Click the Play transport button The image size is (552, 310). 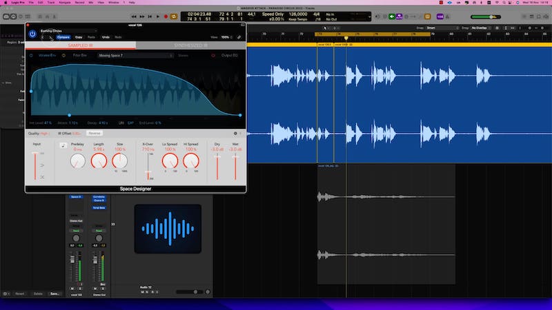(158, 17)
